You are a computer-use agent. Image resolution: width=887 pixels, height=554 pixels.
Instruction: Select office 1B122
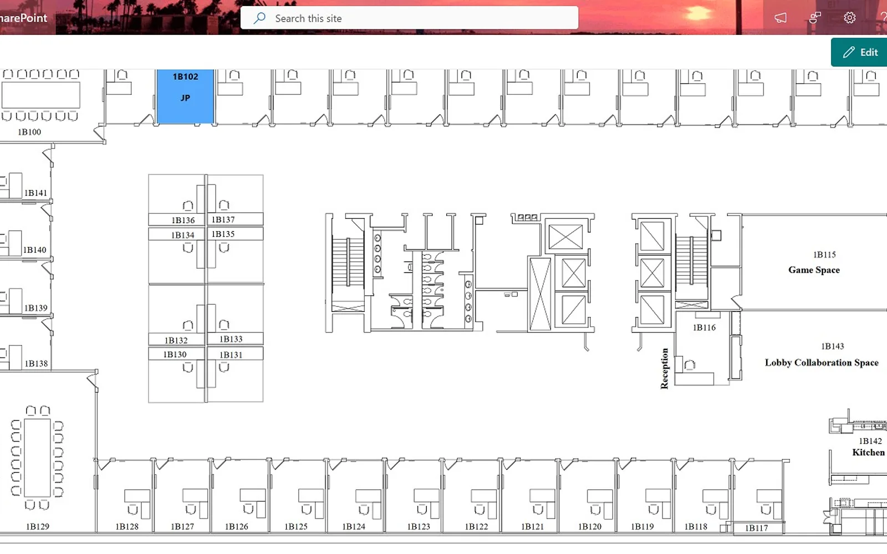pyautogui.click(x=476, y=526)
